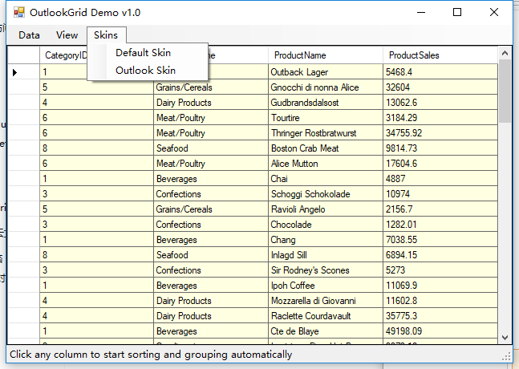
Task: Select the Chai product cell
Action: pos(326,178)
